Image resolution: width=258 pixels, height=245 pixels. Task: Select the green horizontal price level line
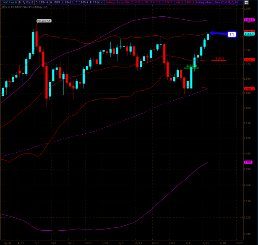(x=191, y=68)
